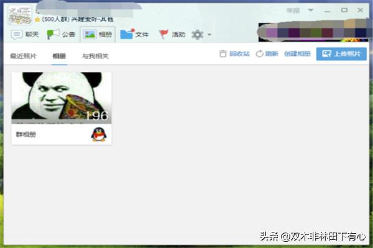Open the 活动 activities tab
The image size is (373, 248).
(x=172, y=35)
